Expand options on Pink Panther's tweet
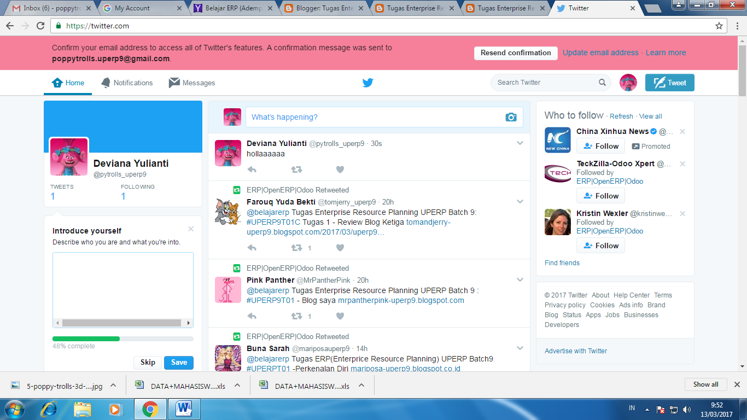 520,280
